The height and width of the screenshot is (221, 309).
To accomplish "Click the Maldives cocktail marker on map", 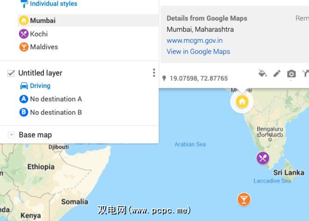I will click(244, 199).
